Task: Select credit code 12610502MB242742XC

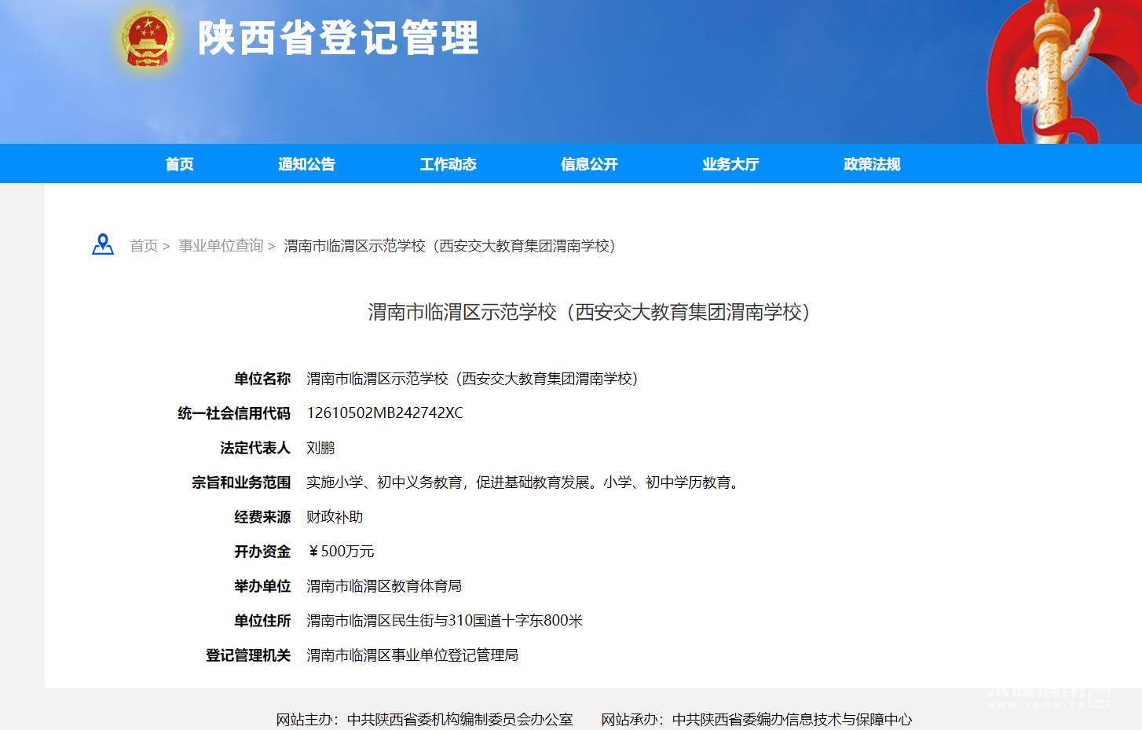Action: pyautogui.click(x=385, y=413)
